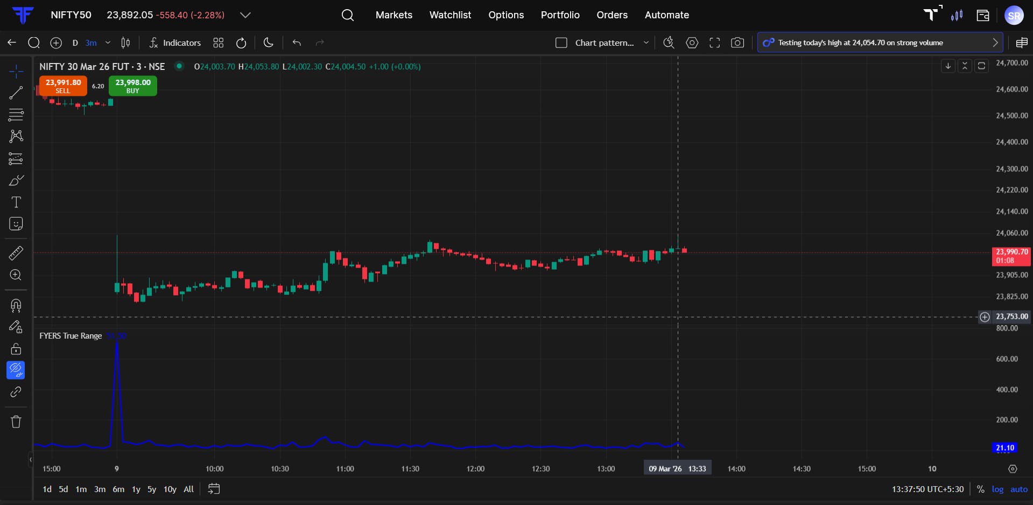
Task: Go to the Portfolio tab
Action: click(560, 15)
